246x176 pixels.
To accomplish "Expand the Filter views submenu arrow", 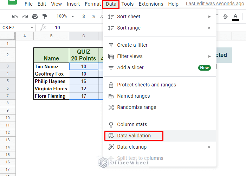I will [x=209, y=56].
